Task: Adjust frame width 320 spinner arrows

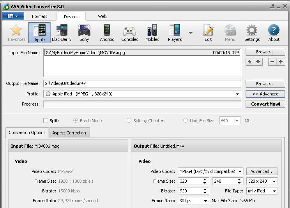Action: pyautogui.click(x=205, y=181)
